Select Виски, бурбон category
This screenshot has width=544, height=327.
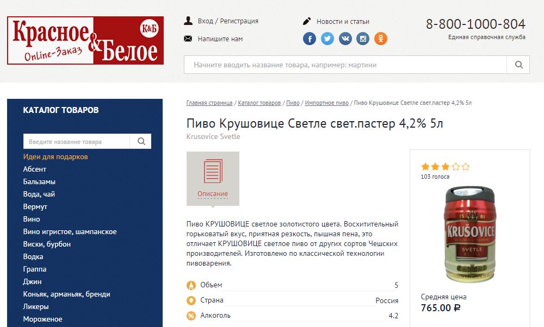(47, 244)
